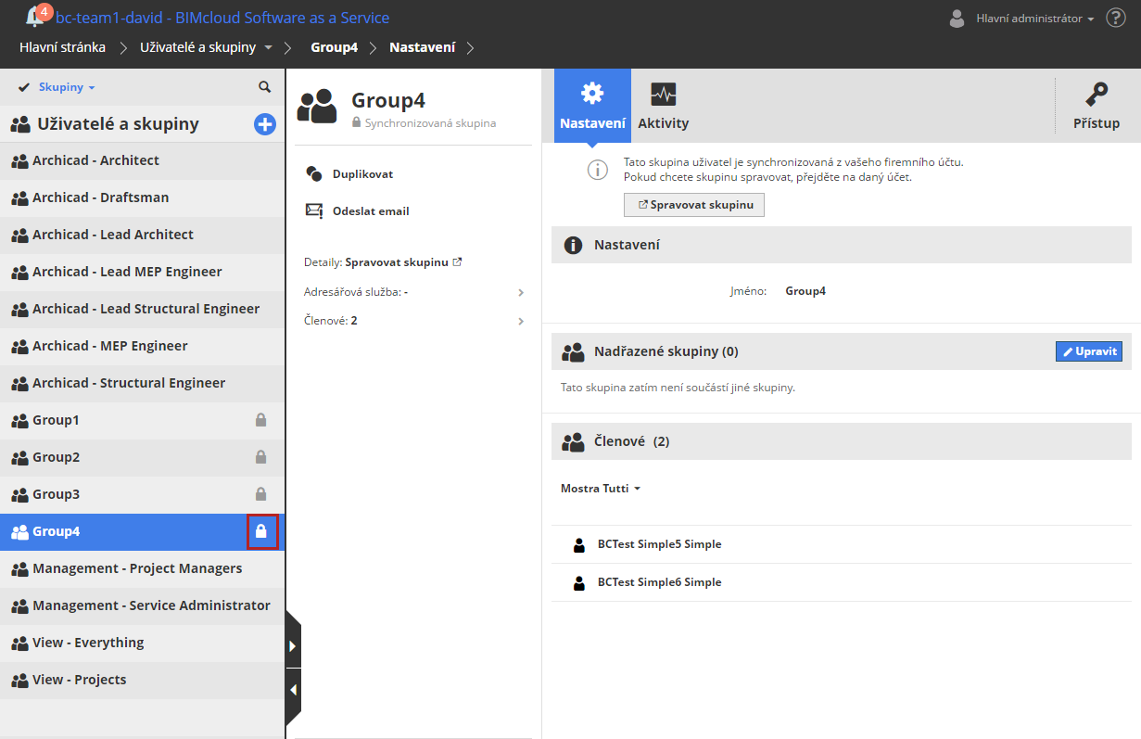Open the notifications bell icon

click(36, 17)
